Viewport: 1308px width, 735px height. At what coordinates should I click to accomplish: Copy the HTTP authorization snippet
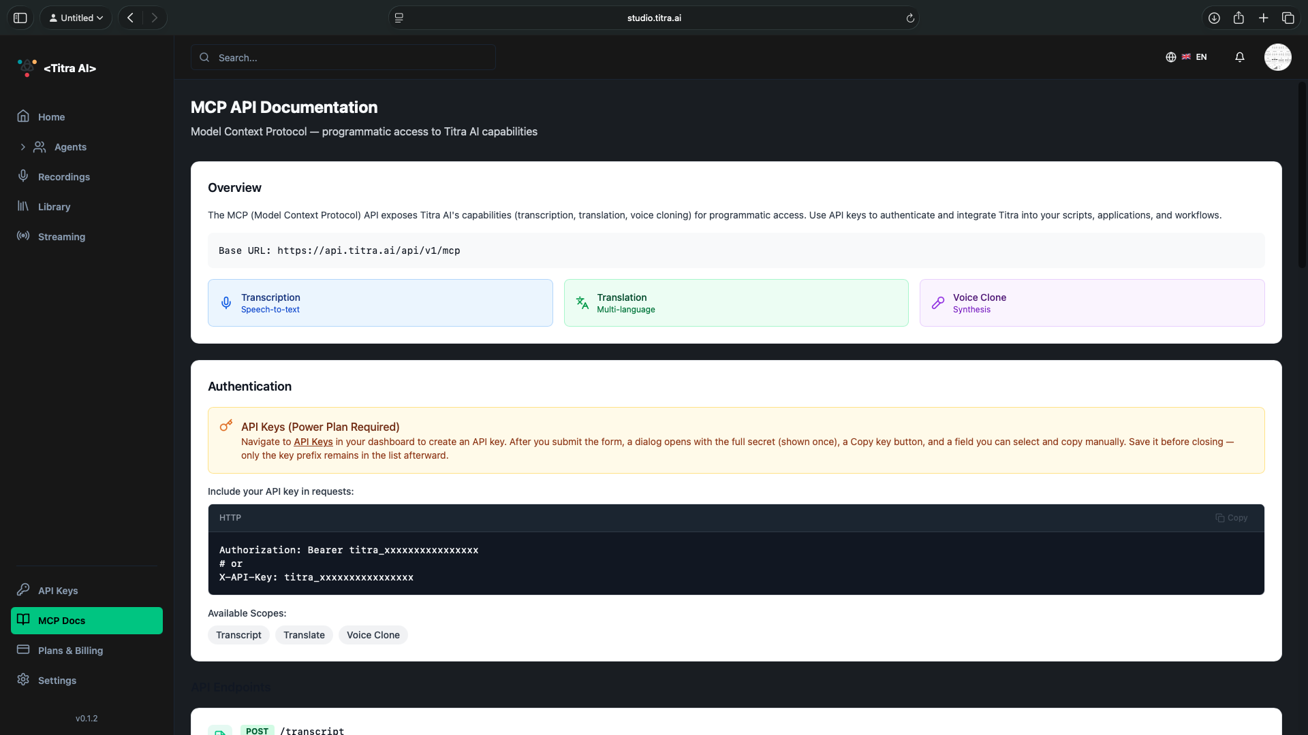(x=1232, y=518)
